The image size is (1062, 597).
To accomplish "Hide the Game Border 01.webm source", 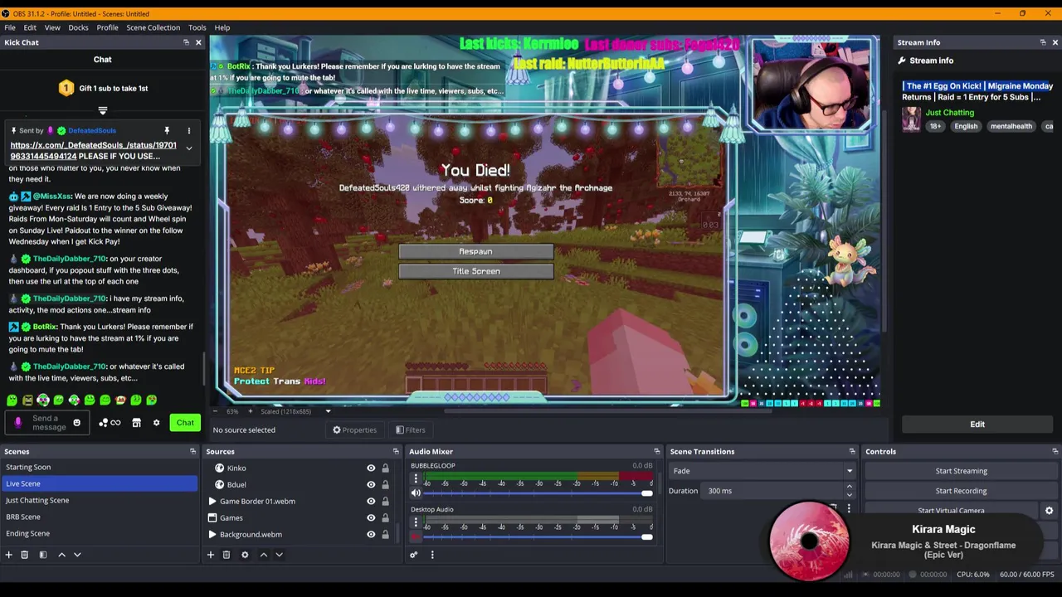I will [371, 502].
